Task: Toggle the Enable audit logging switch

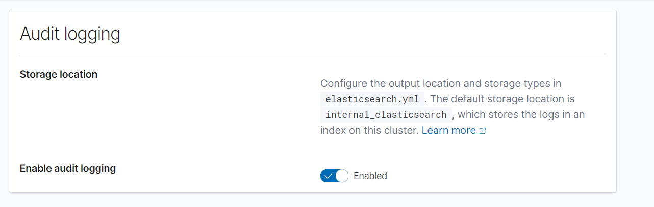Action: (x=334, y=176)
